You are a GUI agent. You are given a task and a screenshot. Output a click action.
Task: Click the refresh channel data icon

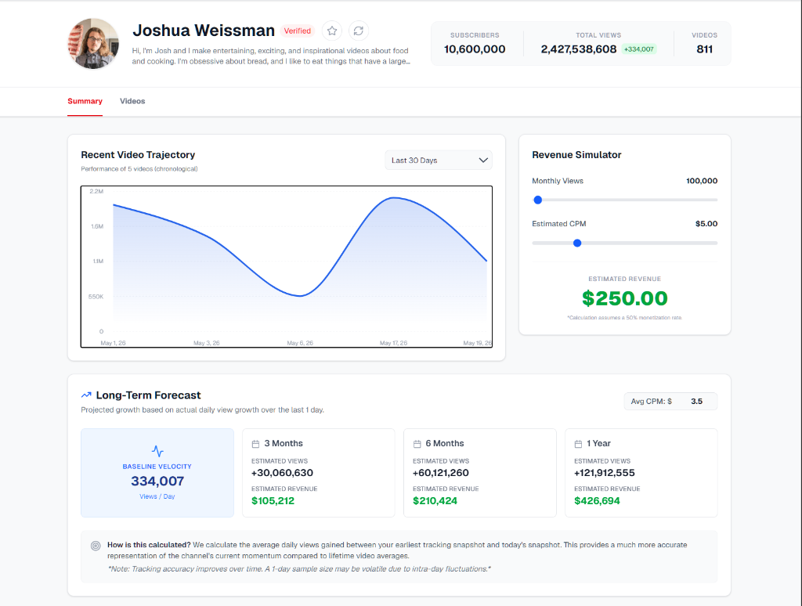(x=359, y=31)
